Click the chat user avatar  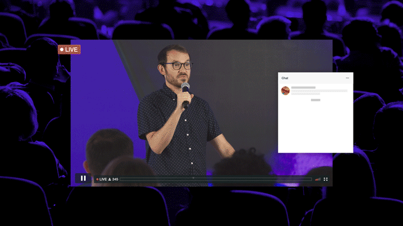coord(286,91)
